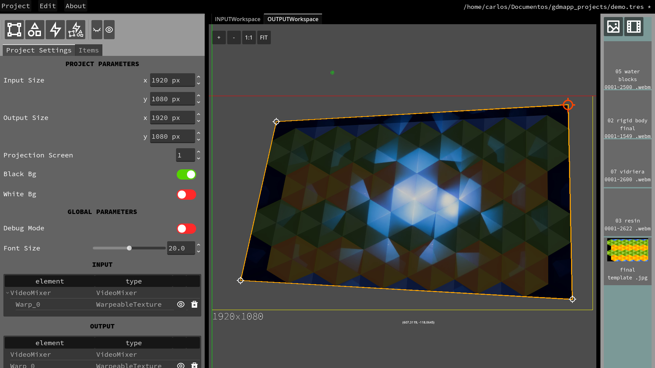
Task: Enable the White Bg switch
Action: [186, 195]
